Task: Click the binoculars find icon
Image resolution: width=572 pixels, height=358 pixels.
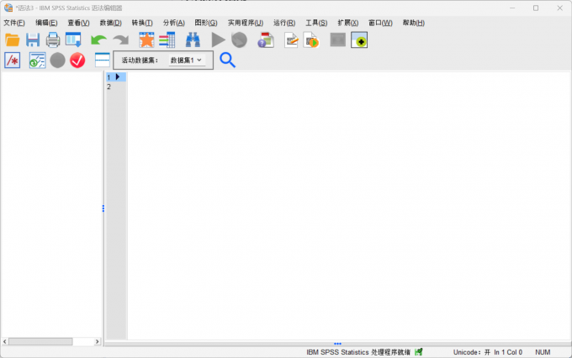Action: (193, 39)
